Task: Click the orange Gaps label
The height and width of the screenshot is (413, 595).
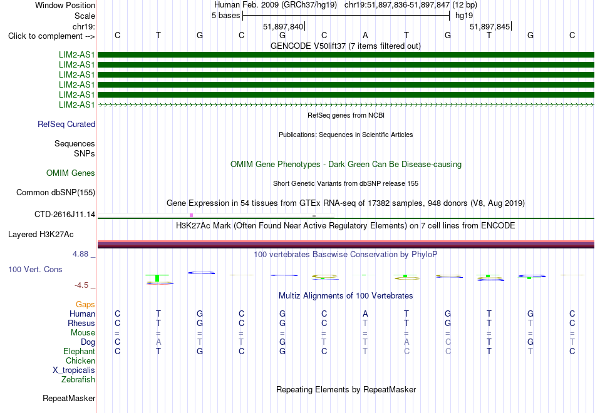Action: coord(85,305)
